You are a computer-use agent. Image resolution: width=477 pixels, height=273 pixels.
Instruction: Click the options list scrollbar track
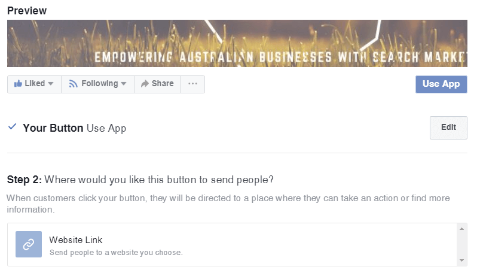coord(462,245)
